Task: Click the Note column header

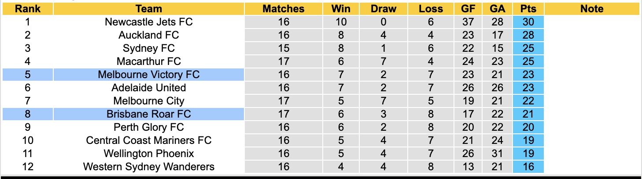Action: (591, 9)
